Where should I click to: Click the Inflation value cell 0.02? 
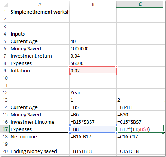pos(93,70)
